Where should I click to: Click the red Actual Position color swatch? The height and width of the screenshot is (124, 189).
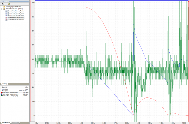click(x=1, y=92)
